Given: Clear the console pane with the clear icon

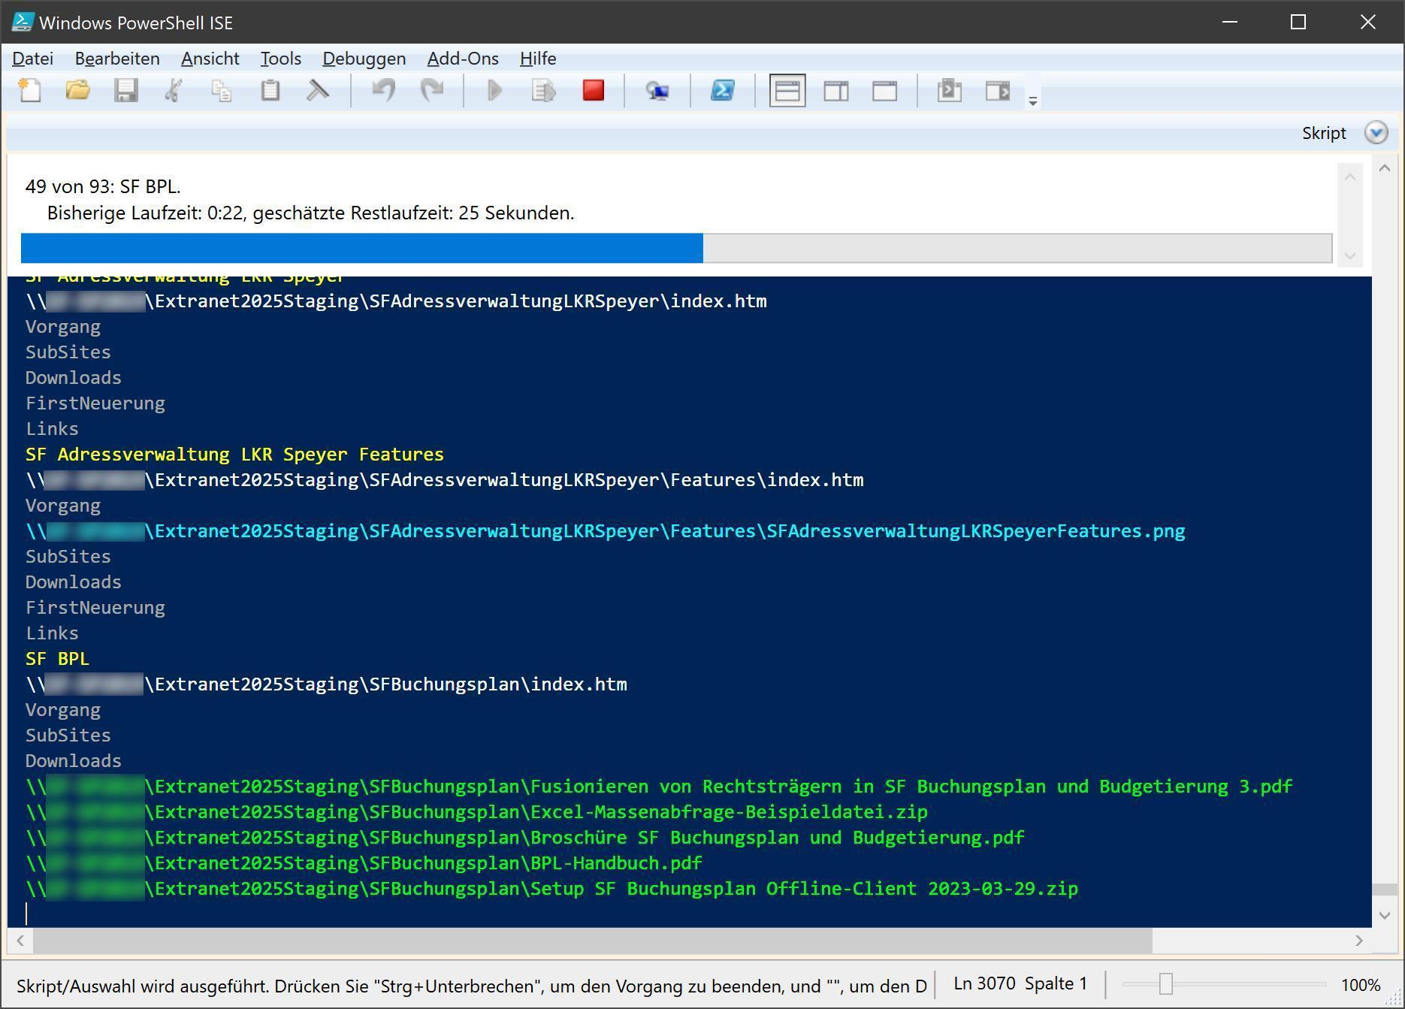Looking at the screenshot, I should [x=319, y=91].
